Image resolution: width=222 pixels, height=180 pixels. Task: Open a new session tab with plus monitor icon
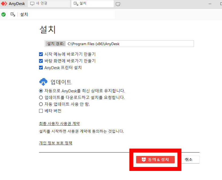coord(118,4)
